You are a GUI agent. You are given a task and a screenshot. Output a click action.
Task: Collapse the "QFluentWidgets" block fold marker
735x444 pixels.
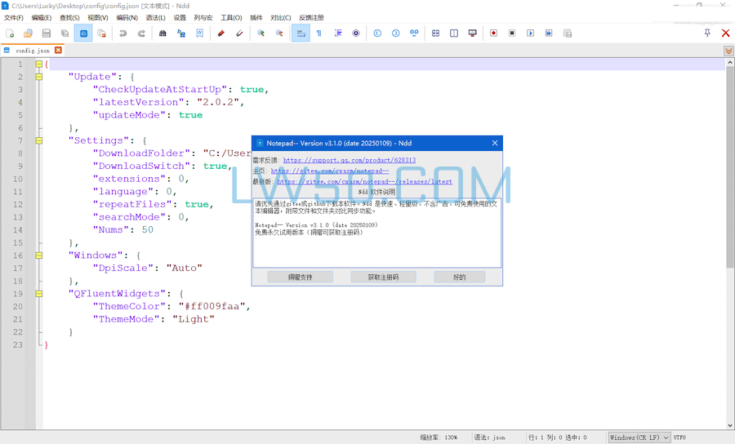coord(39,294)
